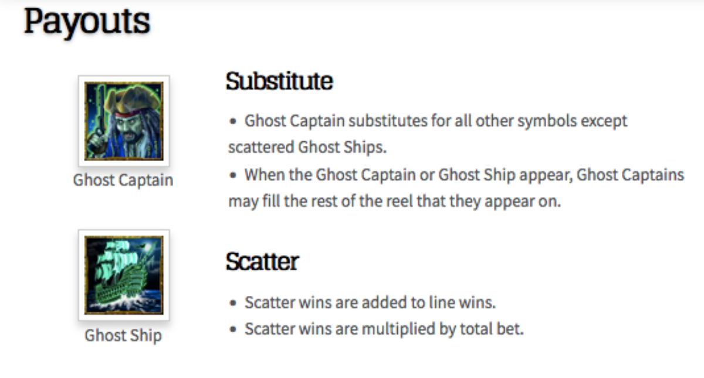Click the line starting 'When the Ghost Captain'
The image size is (704, 378).
click(463, 175)
